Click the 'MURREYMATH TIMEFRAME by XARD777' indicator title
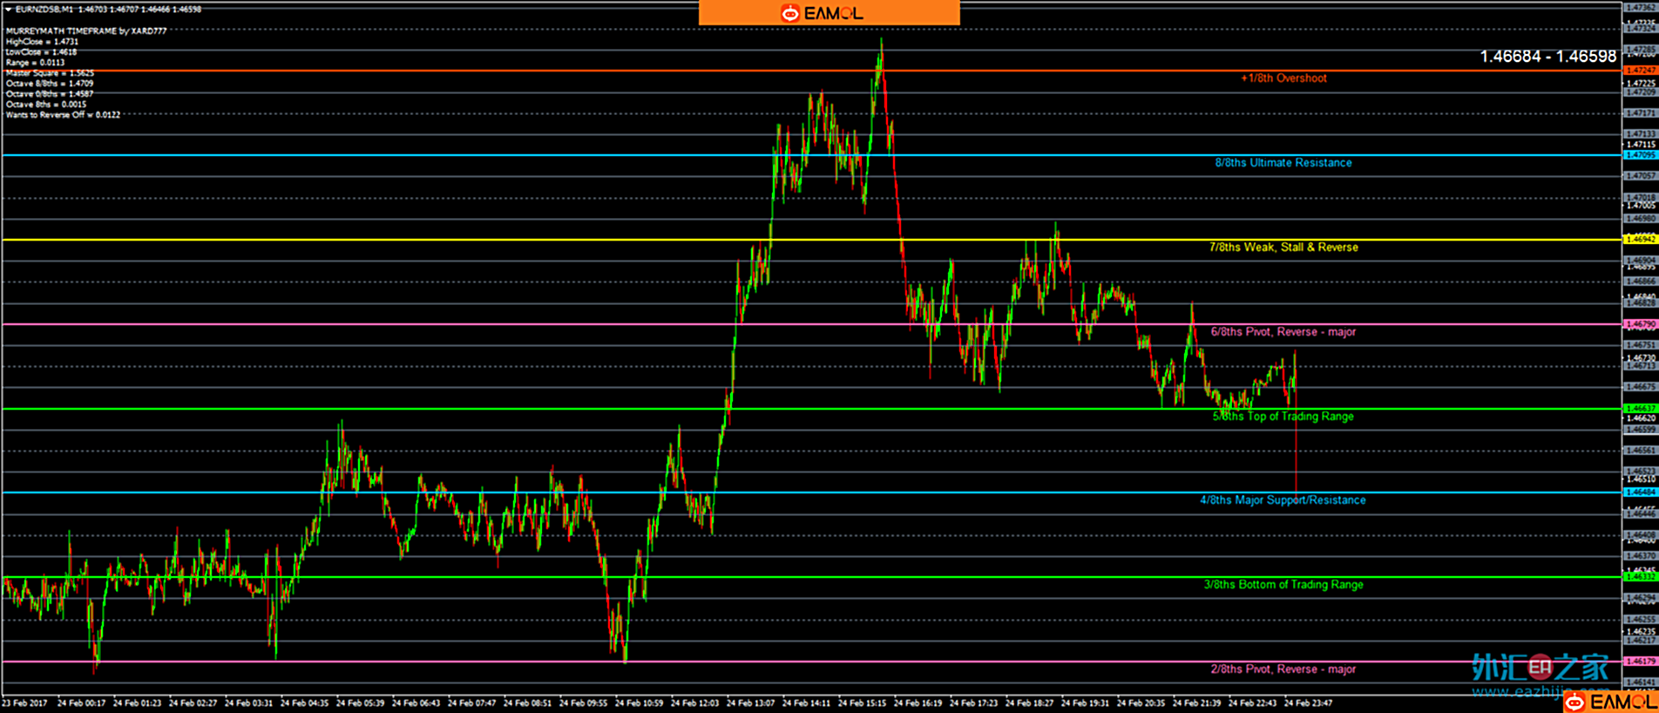Image resolution: width=1659 pixels, height=713 pixels. point(86,31)
